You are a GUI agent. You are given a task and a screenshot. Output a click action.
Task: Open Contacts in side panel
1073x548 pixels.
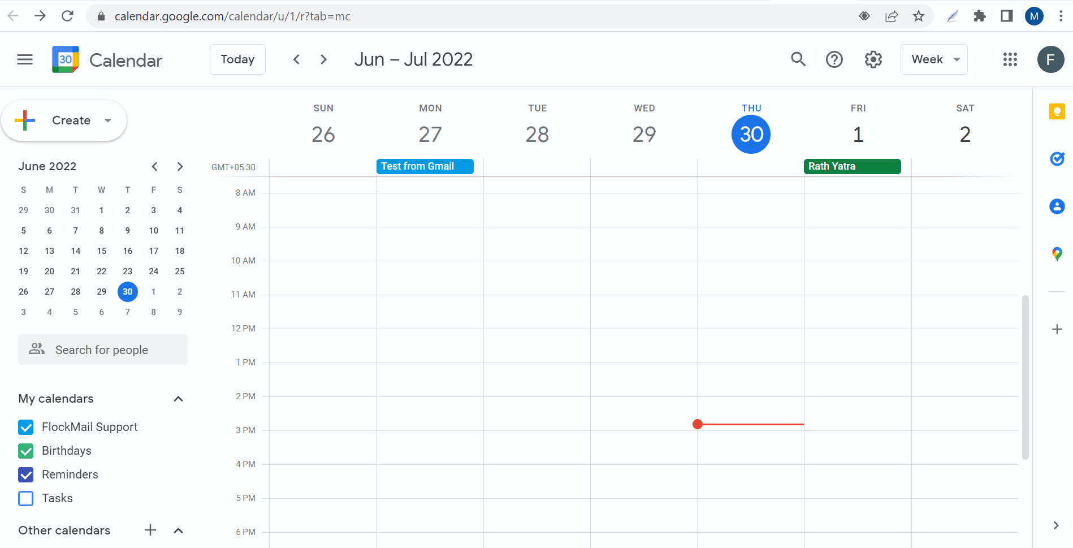(x=1057, y=206)
